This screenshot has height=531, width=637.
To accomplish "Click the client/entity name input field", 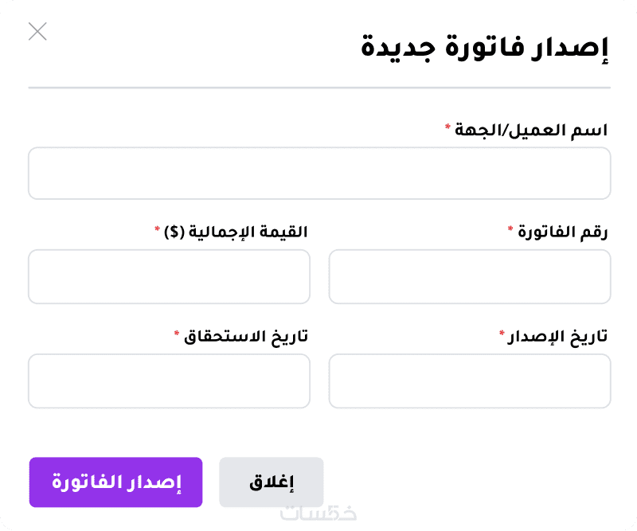I will (x=319, y=173).
